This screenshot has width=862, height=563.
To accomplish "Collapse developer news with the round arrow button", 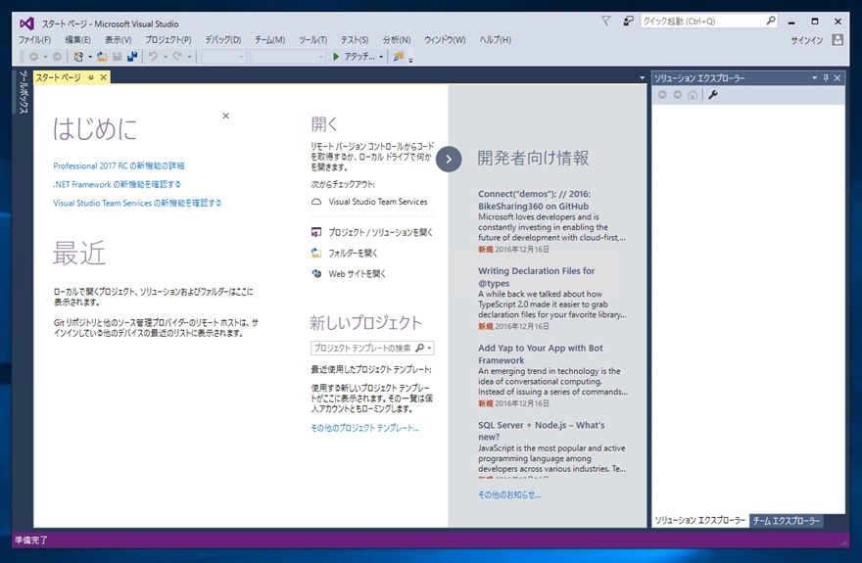I will coord(449,159).
